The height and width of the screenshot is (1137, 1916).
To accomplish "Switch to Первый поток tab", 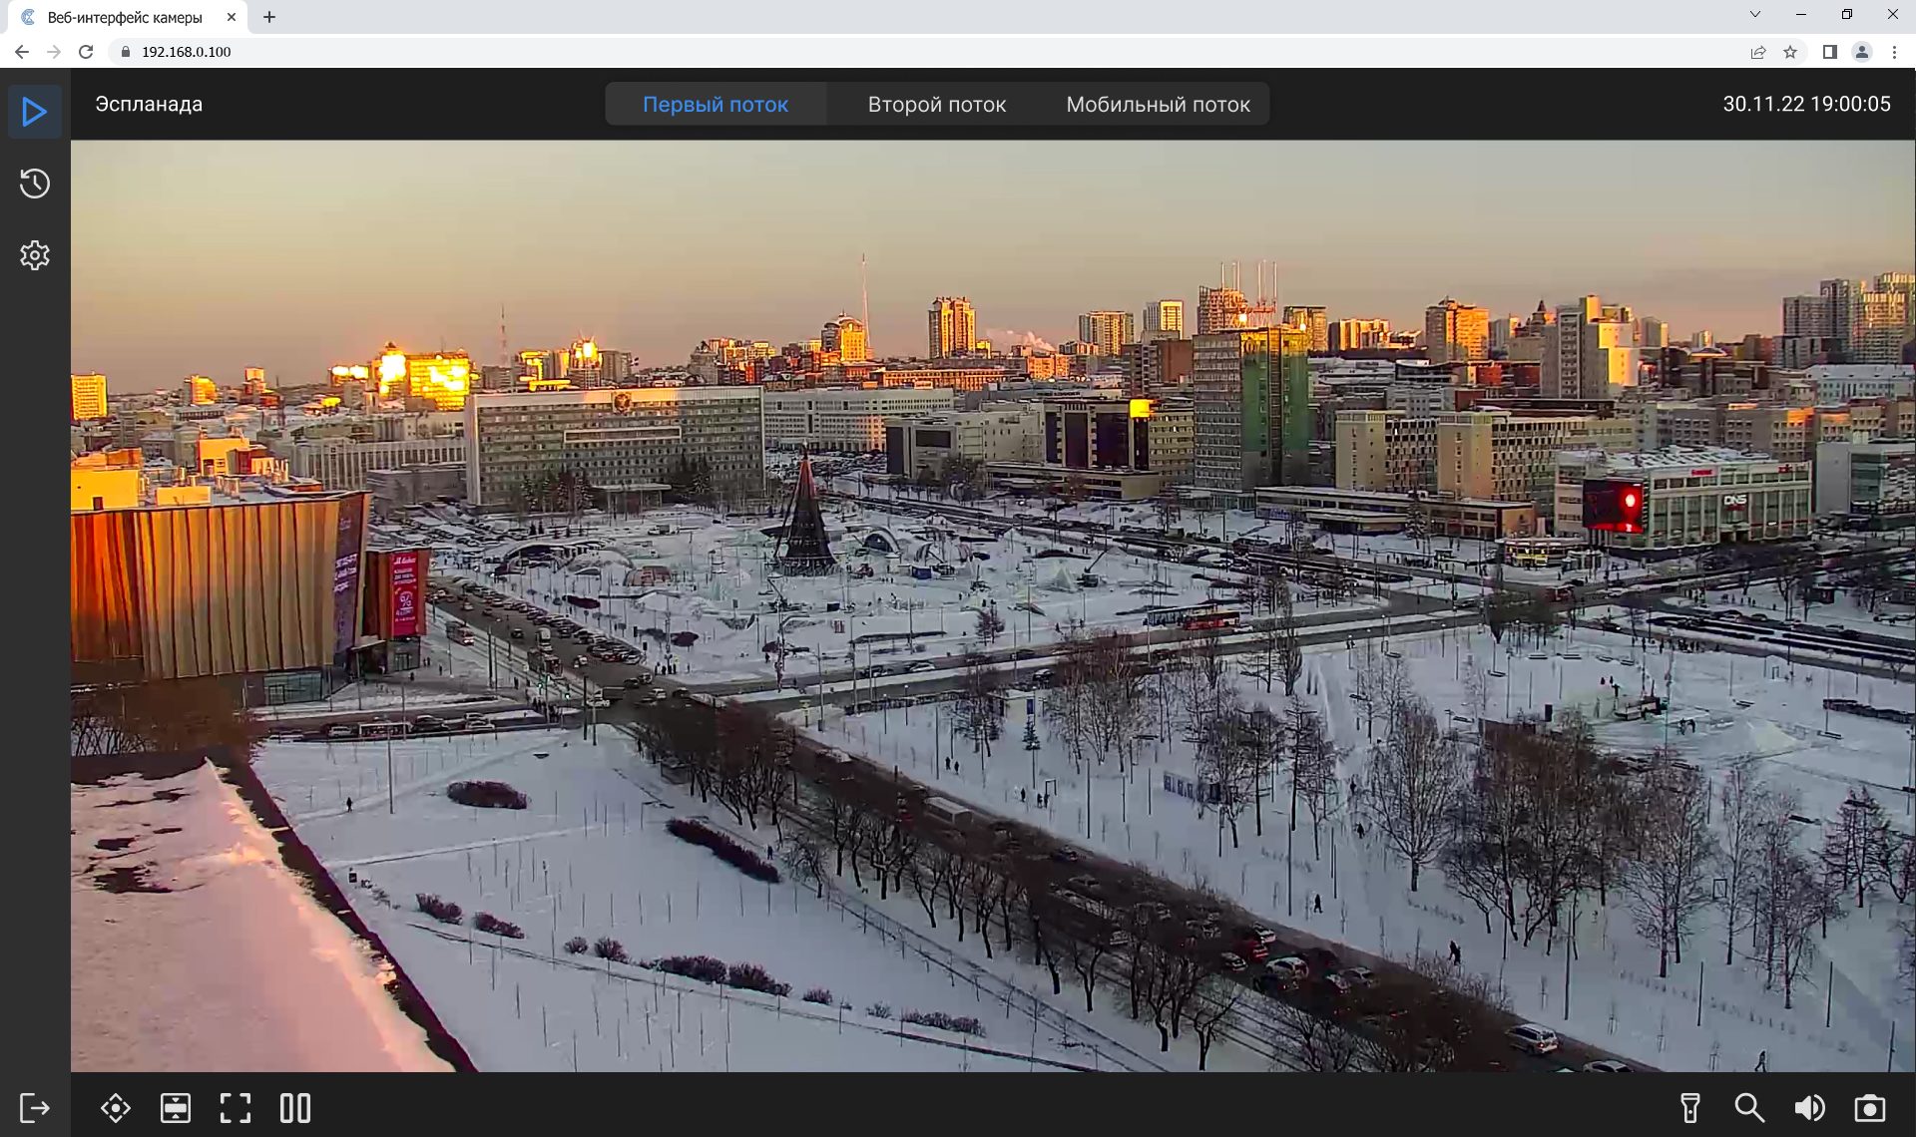I will (716, 105).
